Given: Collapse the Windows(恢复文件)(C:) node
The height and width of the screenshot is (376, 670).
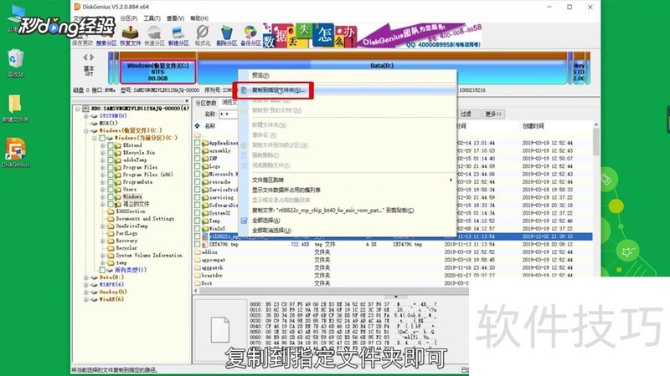Looking at the screenshot, I should coord(86,130).
